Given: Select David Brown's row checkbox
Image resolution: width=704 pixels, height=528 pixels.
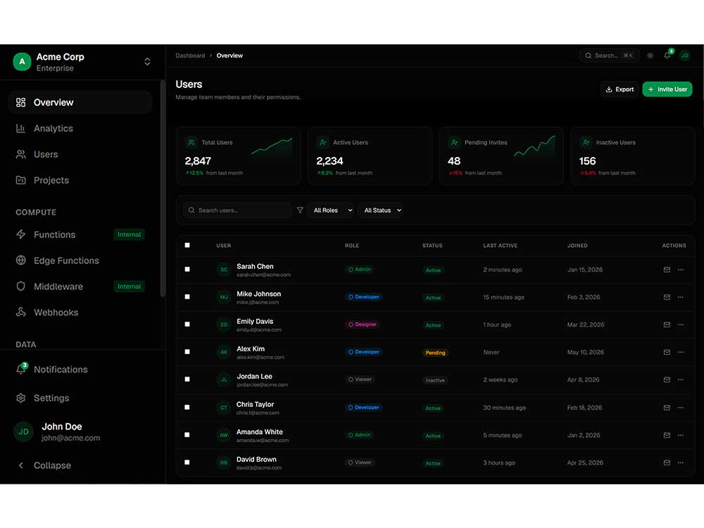Looking at the screenshot, I should 187,462.
